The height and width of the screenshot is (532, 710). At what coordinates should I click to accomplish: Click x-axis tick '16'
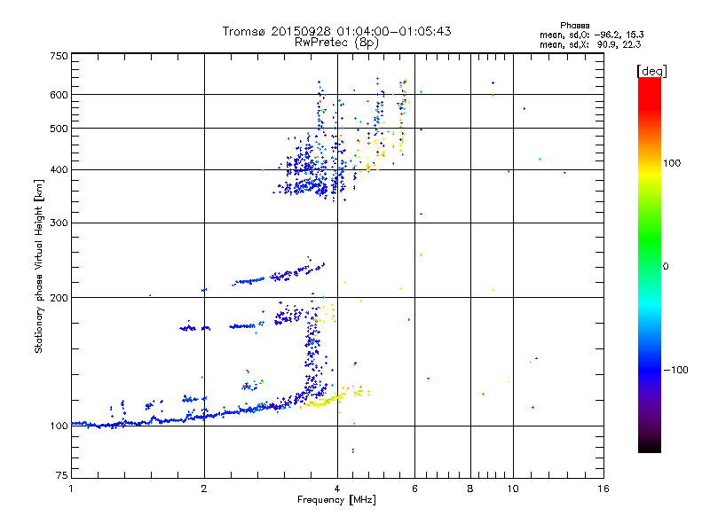(603, 489)
